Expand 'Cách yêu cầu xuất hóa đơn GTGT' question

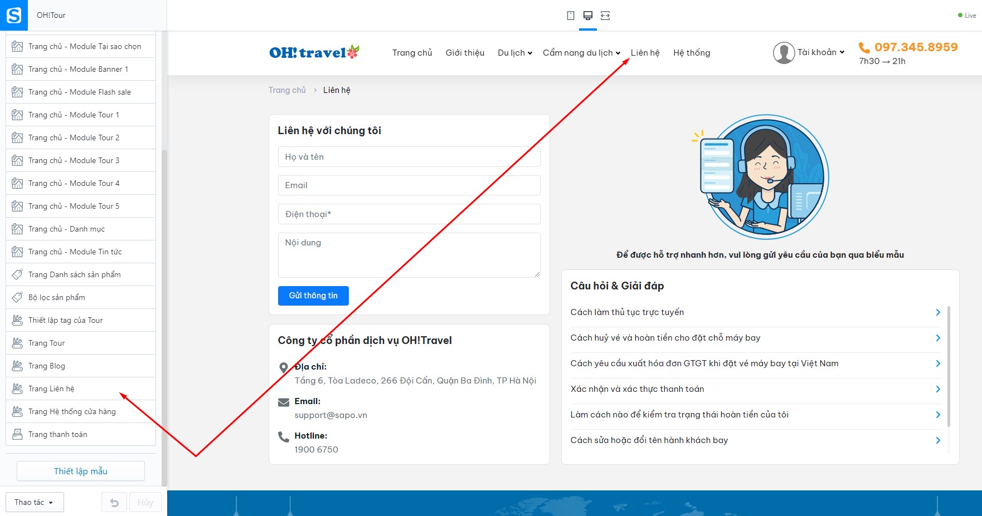(x=755, y=363)
